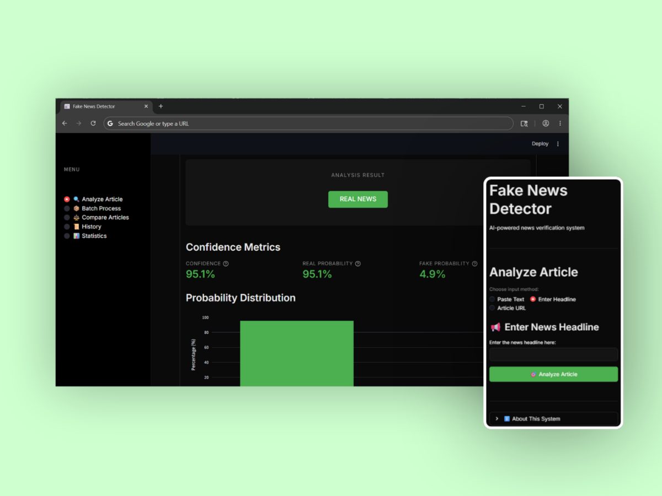Open the browser three-dot menu
Screen dimensions: 662x496
click(560, 123)
